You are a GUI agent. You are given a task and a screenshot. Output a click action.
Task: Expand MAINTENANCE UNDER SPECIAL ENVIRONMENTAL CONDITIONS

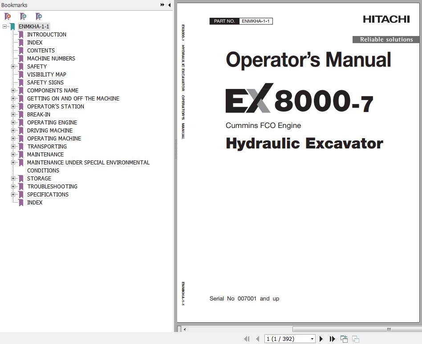point(13,163)
